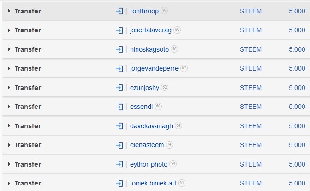This screenshot has width=310, height=191.
Task: Expand the eythor-photo Transfer row arrow
Action: click(x=9, y=164)
